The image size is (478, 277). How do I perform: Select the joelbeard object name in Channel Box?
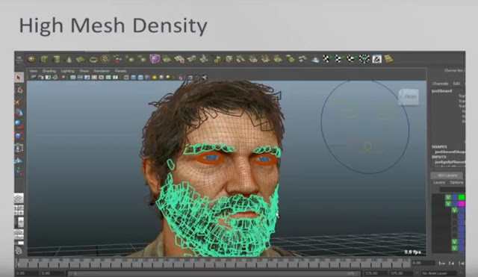coord(441,91)
